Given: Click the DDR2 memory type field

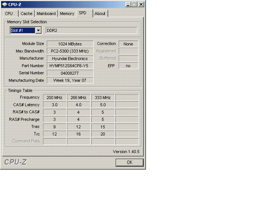Looking at the screenshot, I should (91, 30).
